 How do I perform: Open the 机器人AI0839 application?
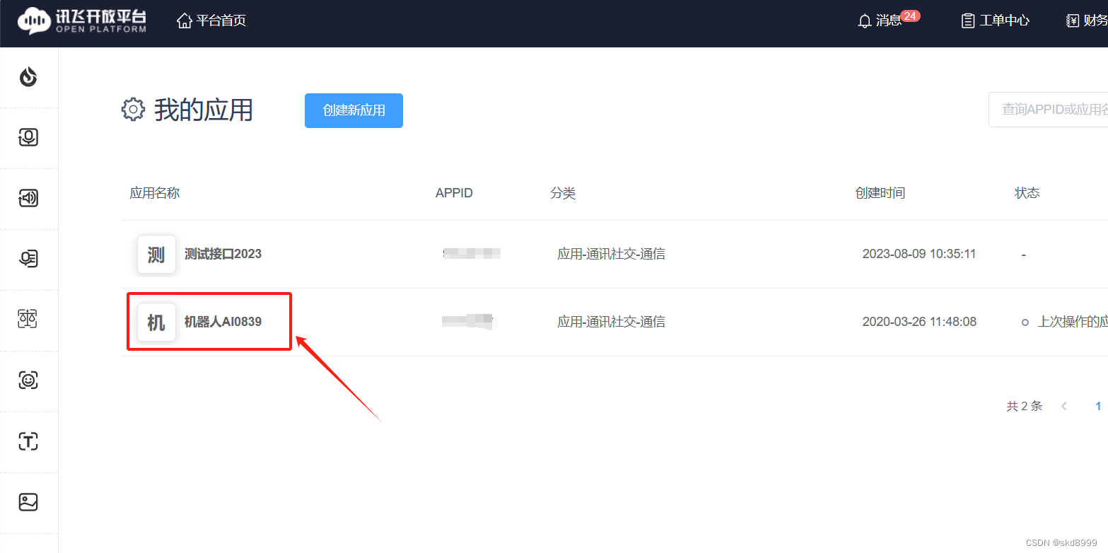tap(223, 322)
